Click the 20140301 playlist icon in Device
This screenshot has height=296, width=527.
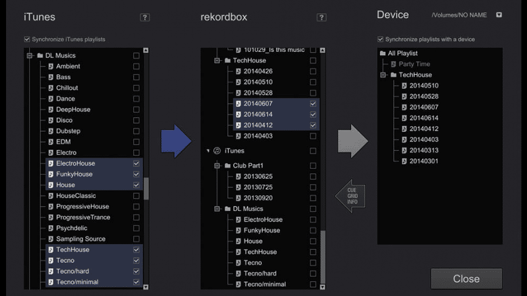404,161
